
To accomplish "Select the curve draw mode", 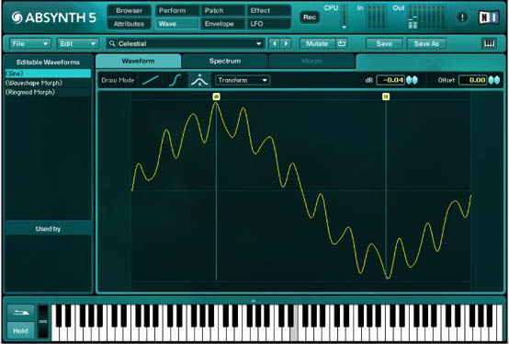I will pyautogui.click(x=175, y=80).
